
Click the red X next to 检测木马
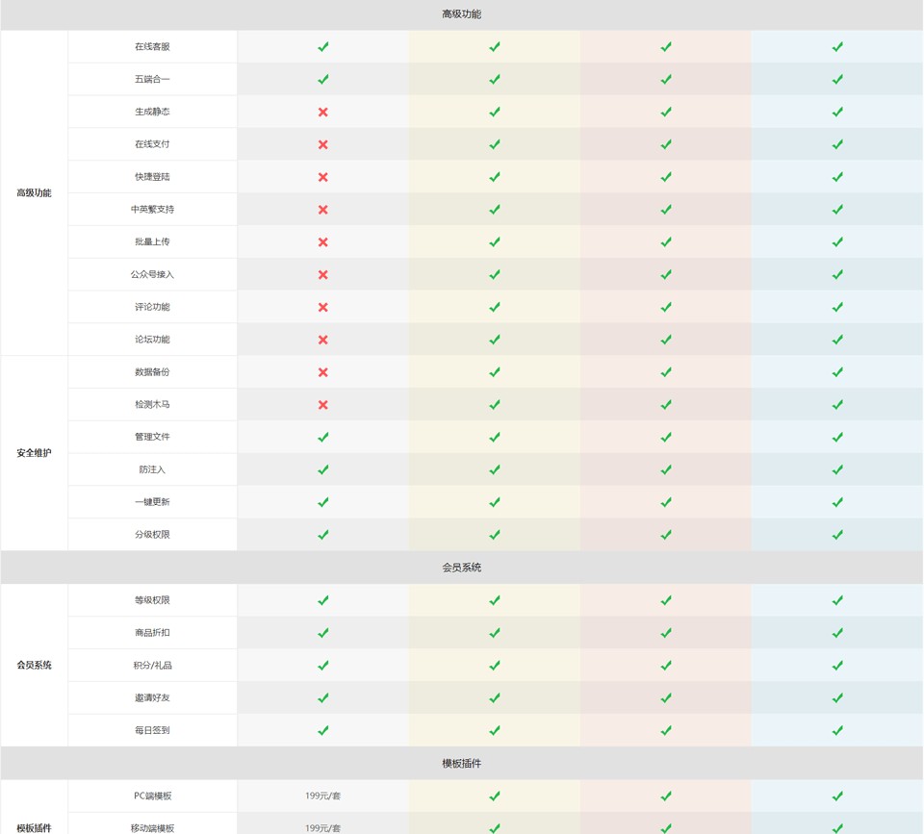pos(323,405)
